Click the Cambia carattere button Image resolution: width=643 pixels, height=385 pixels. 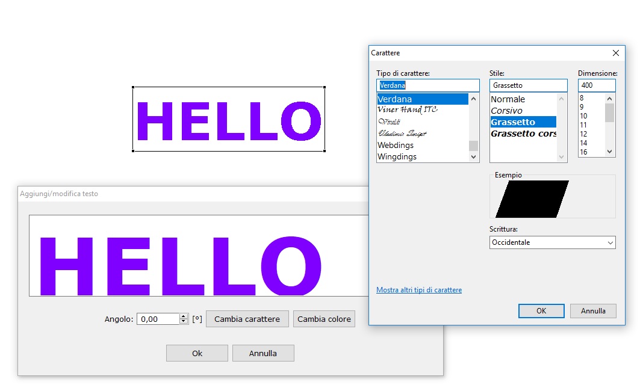[x=247, y=319]
